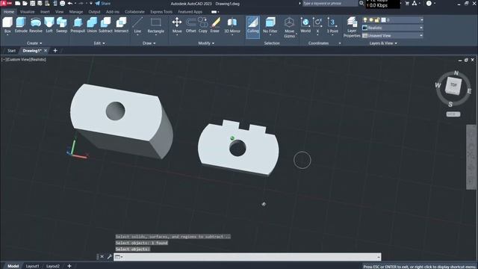Close the command line with X button

pos(102,257)
